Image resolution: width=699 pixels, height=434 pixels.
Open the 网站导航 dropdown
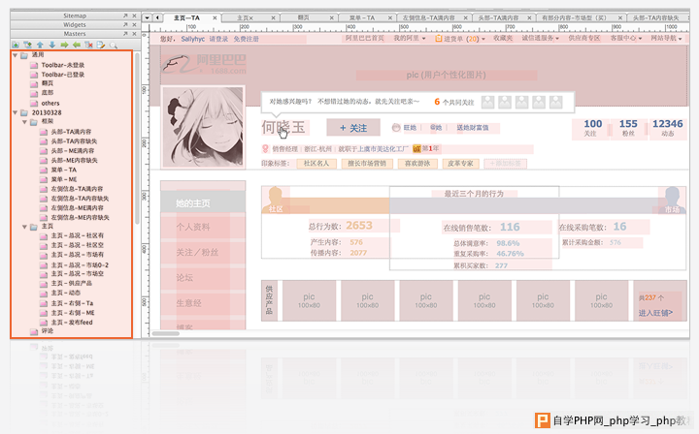666,38
